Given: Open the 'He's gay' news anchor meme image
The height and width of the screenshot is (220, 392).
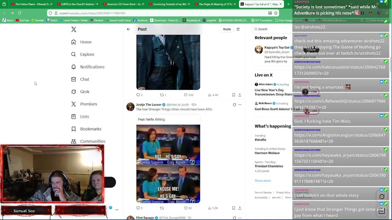Looking at the screenshot, I should (168, 164).
